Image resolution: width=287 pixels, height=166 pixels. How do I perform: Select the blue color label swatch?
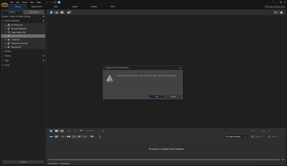(99, 131)
